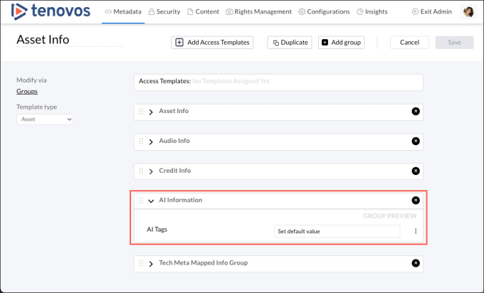Remove the Asset Info group
This screenshot has height=293, width=484.
(x=416, y=112)
